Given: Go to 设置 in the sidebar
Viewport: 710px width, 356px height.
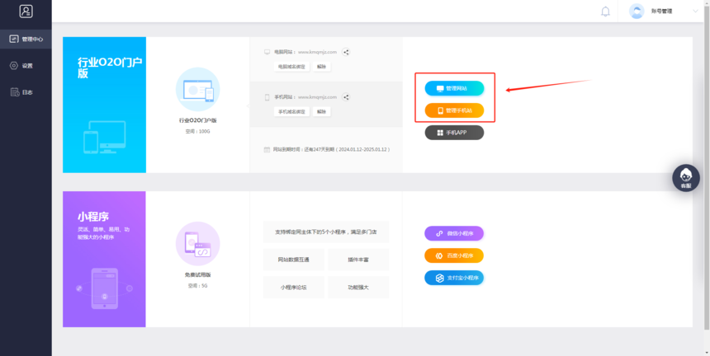Looking at the screenshot, I should (x=26, y=65).
